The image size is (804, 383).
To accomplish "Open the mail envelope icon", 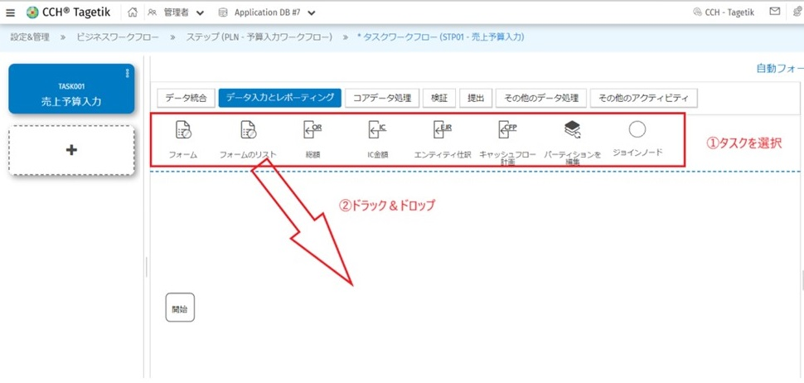I will [775, 12].
